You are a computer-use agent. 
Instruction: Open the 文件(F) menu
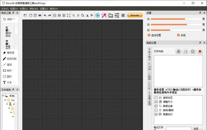pyautogui.click(x=5, y=9)
